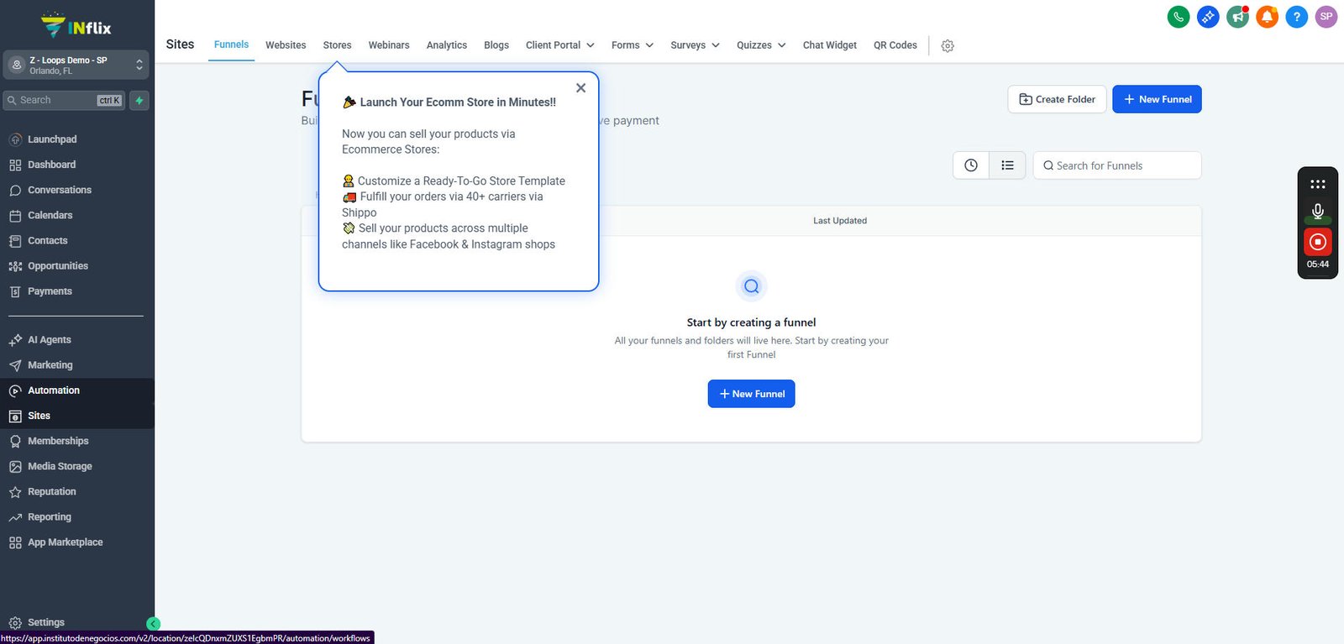The height and width of the screenshot is (644, 1344).
Task: Click the green phone dialer icon
Action: tap(1179, 17)
